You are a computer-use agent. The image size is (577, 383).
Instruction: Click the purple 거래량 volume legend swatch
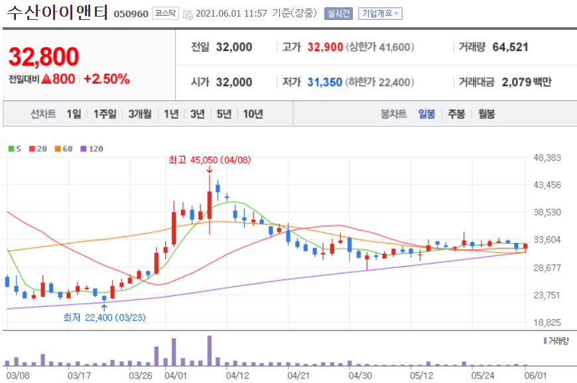[x=545, y=341]
